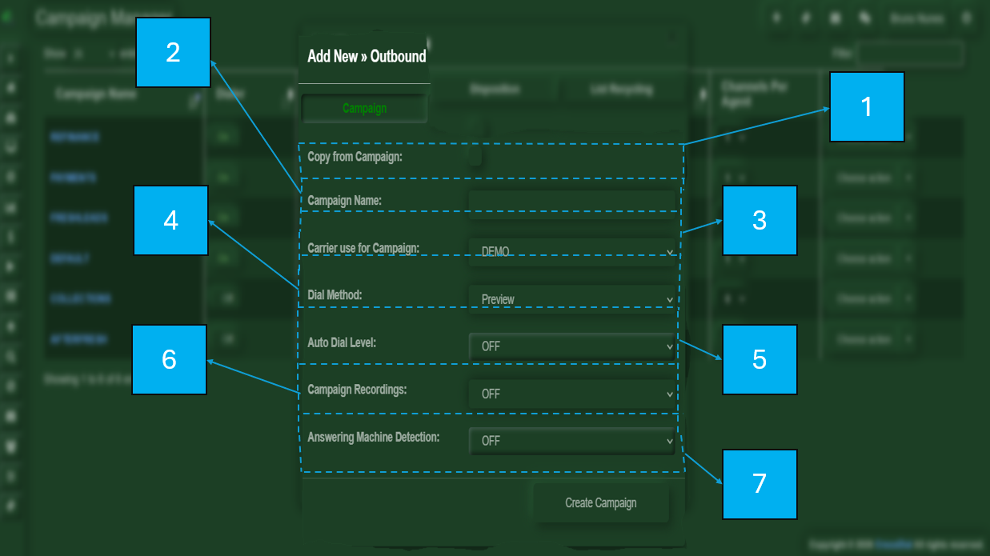Viewport: 990px width, 556px height.
Task: Expand the Dial Method dropdown
Action: tap(571, 298)
